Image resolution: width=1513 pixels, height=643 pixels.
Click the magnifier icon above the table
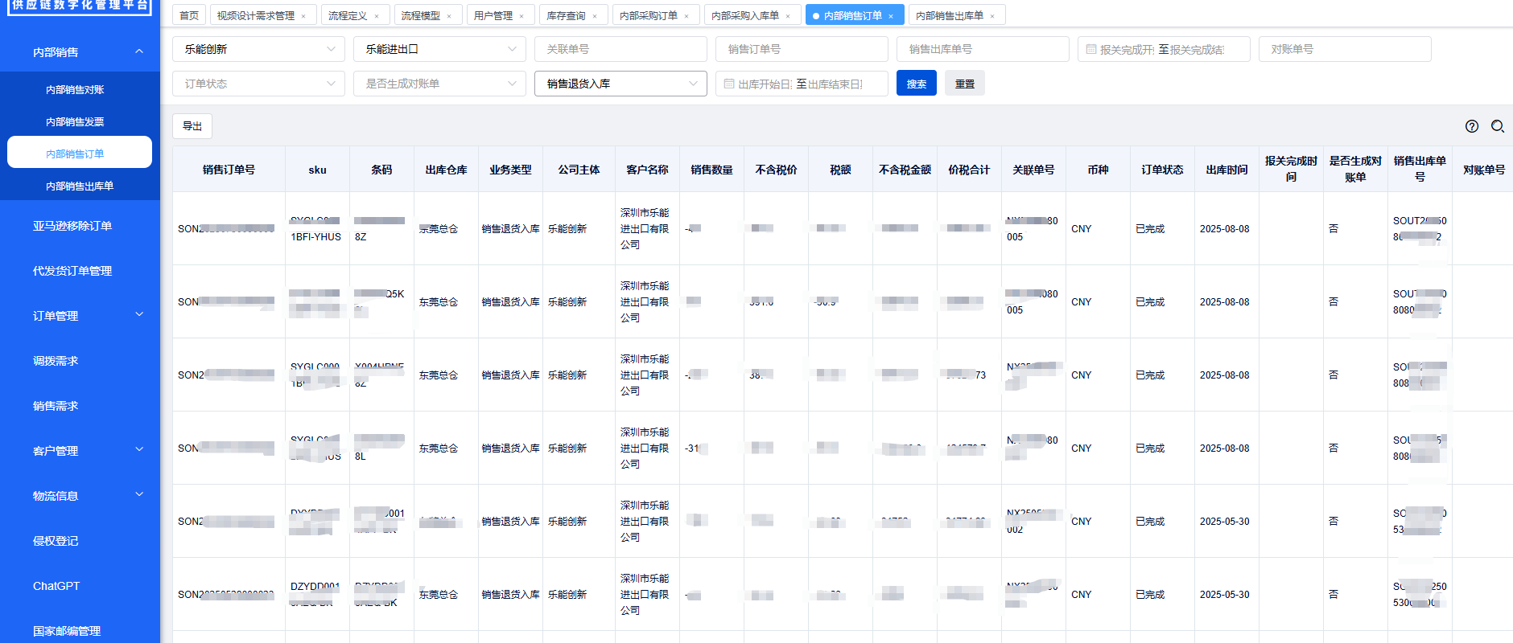pos(1497,126)
